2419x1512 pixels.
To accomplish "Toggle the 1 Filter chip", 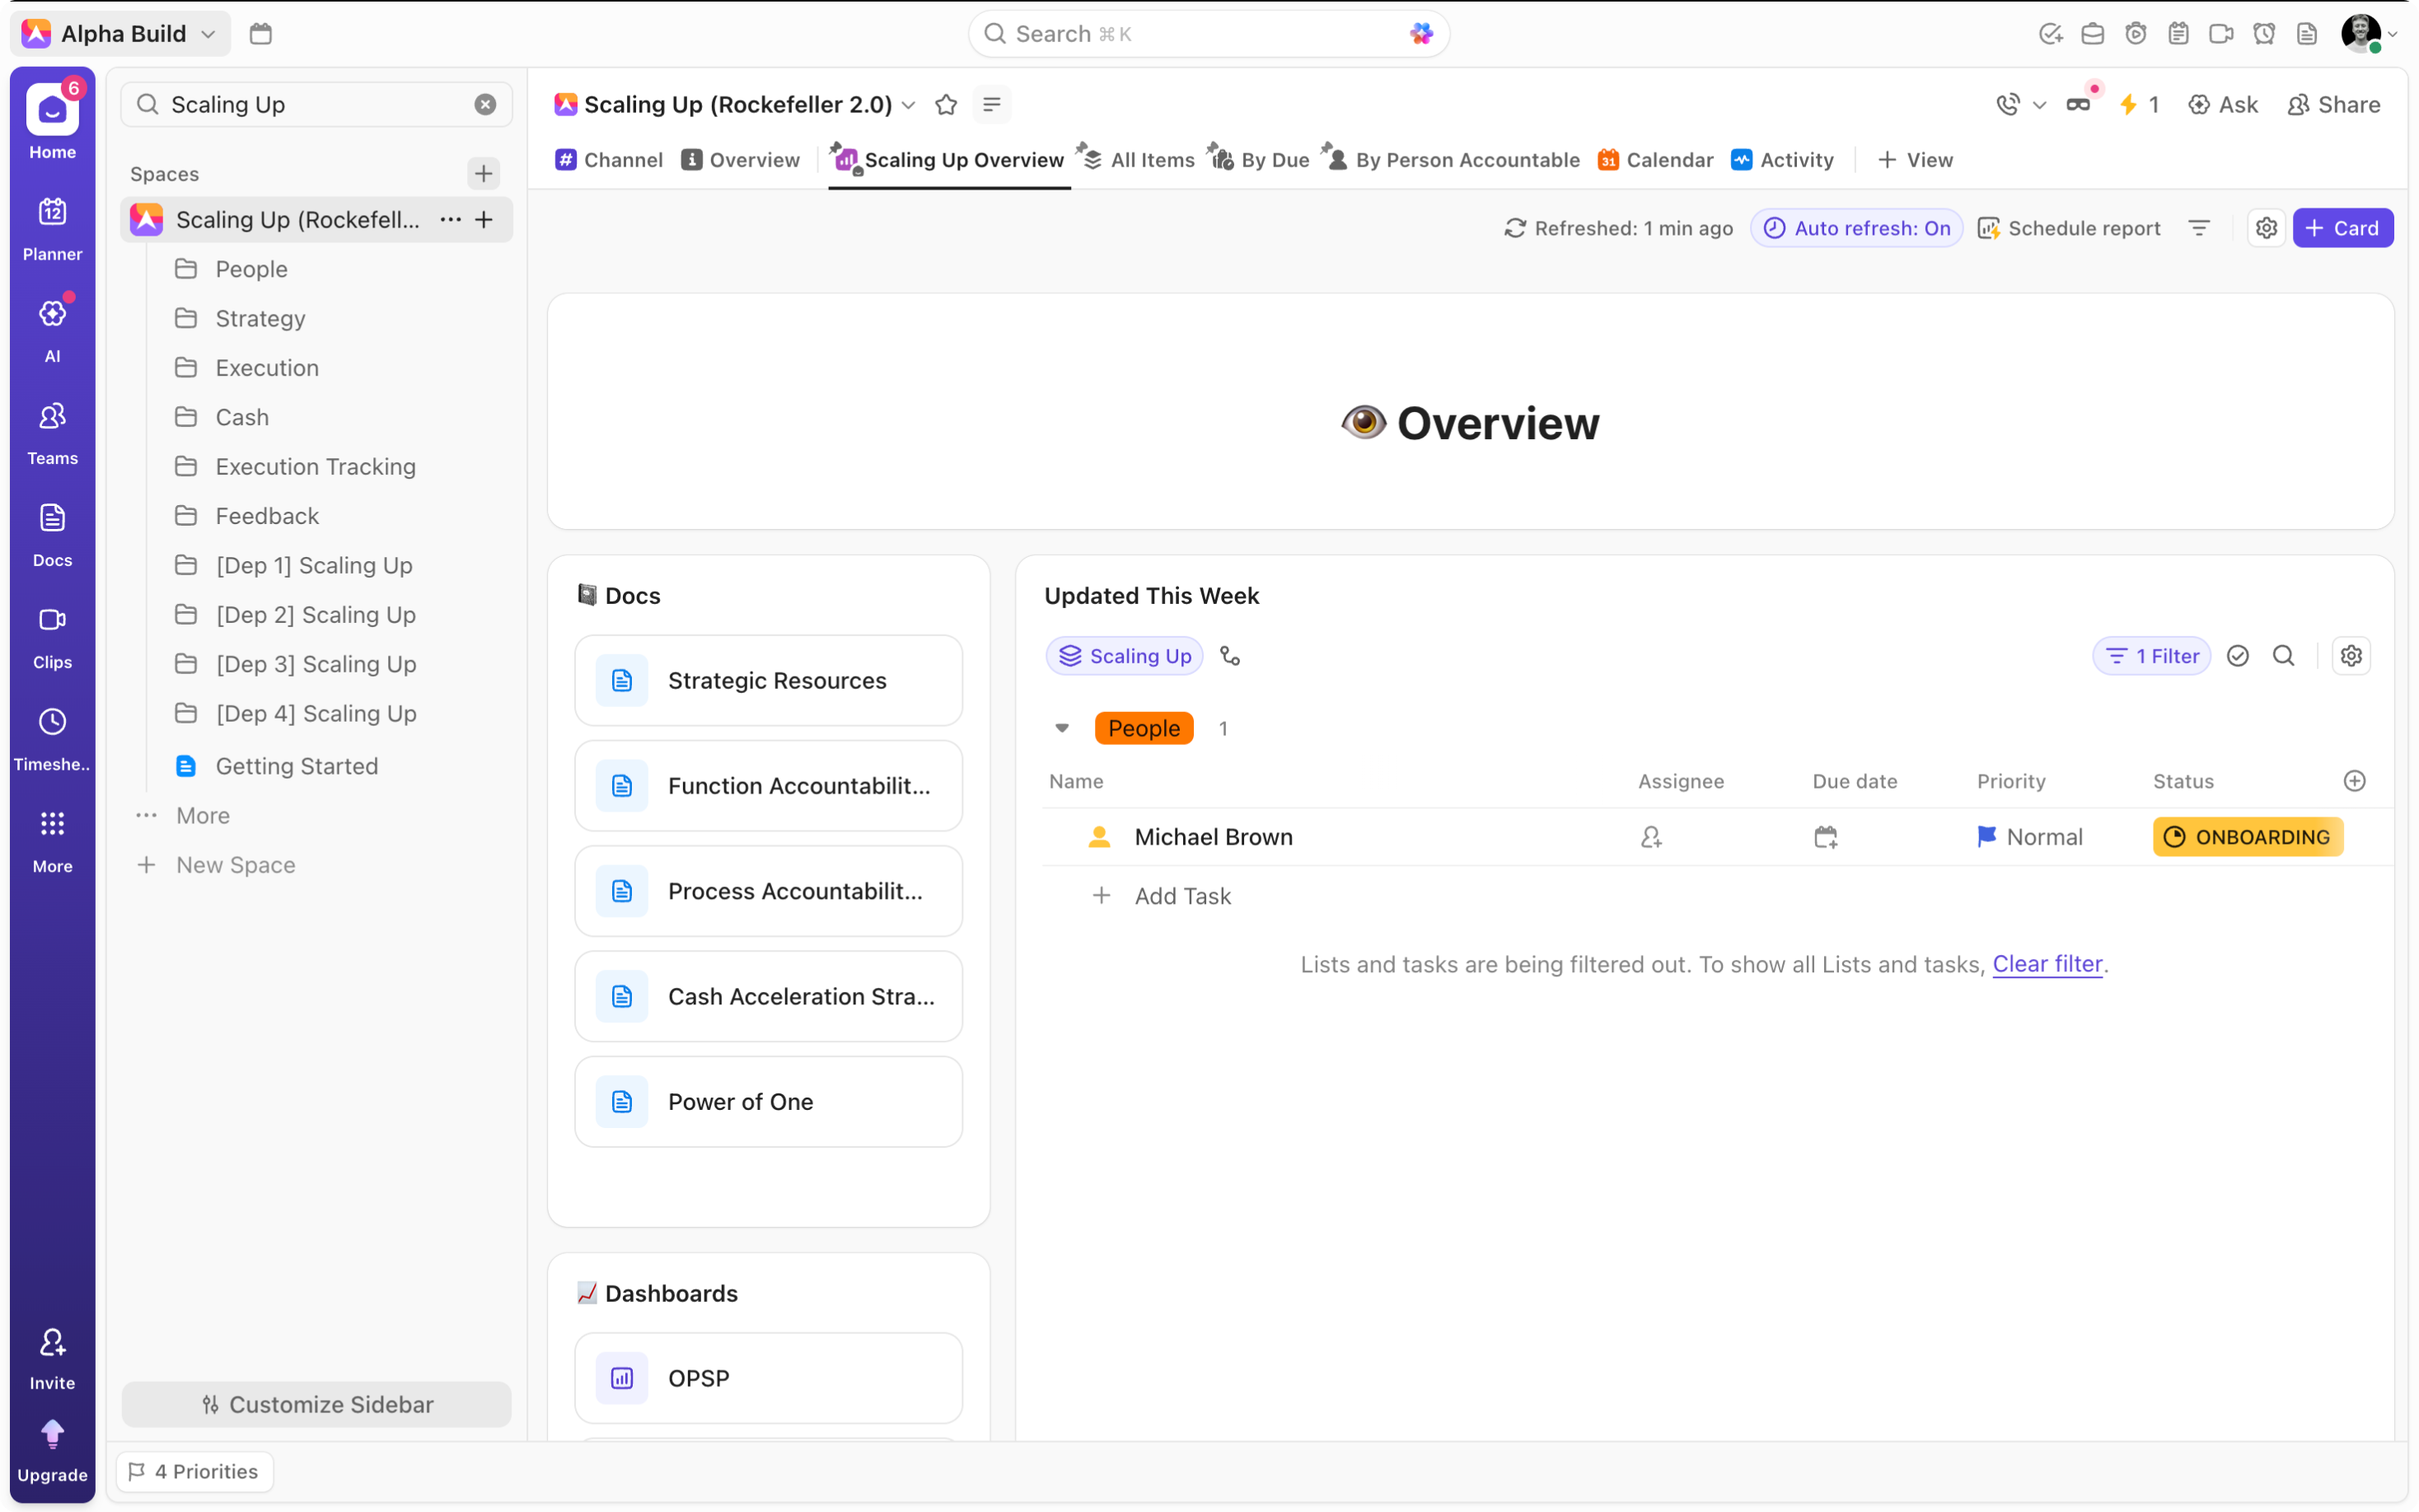I will (x=2151, y=656).
